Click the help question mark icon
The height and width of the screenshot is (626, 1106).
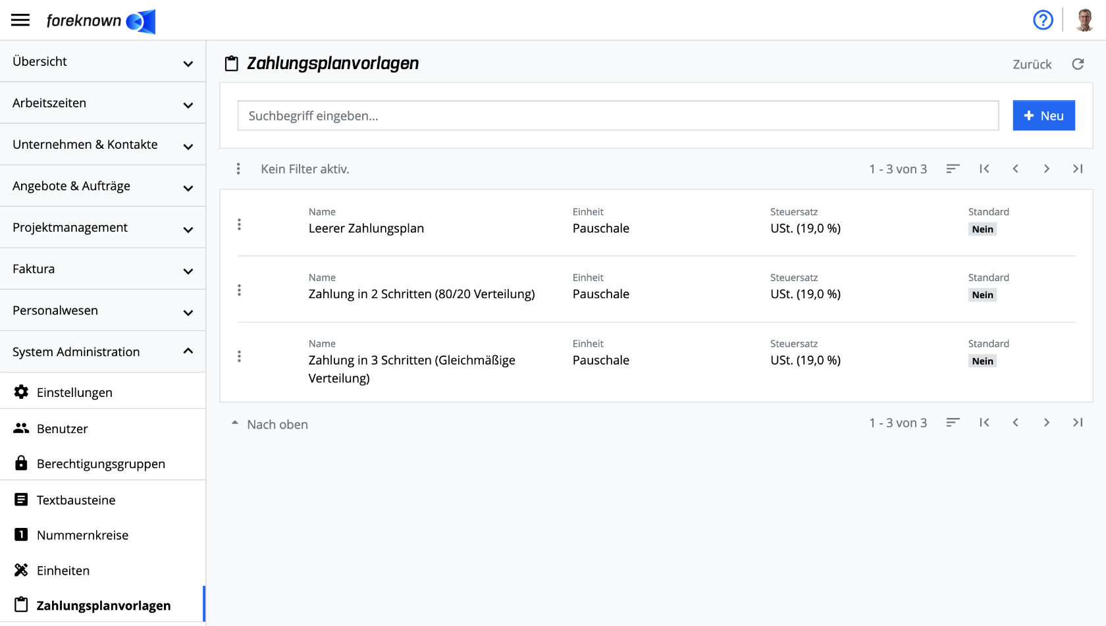coord(1043,20)
